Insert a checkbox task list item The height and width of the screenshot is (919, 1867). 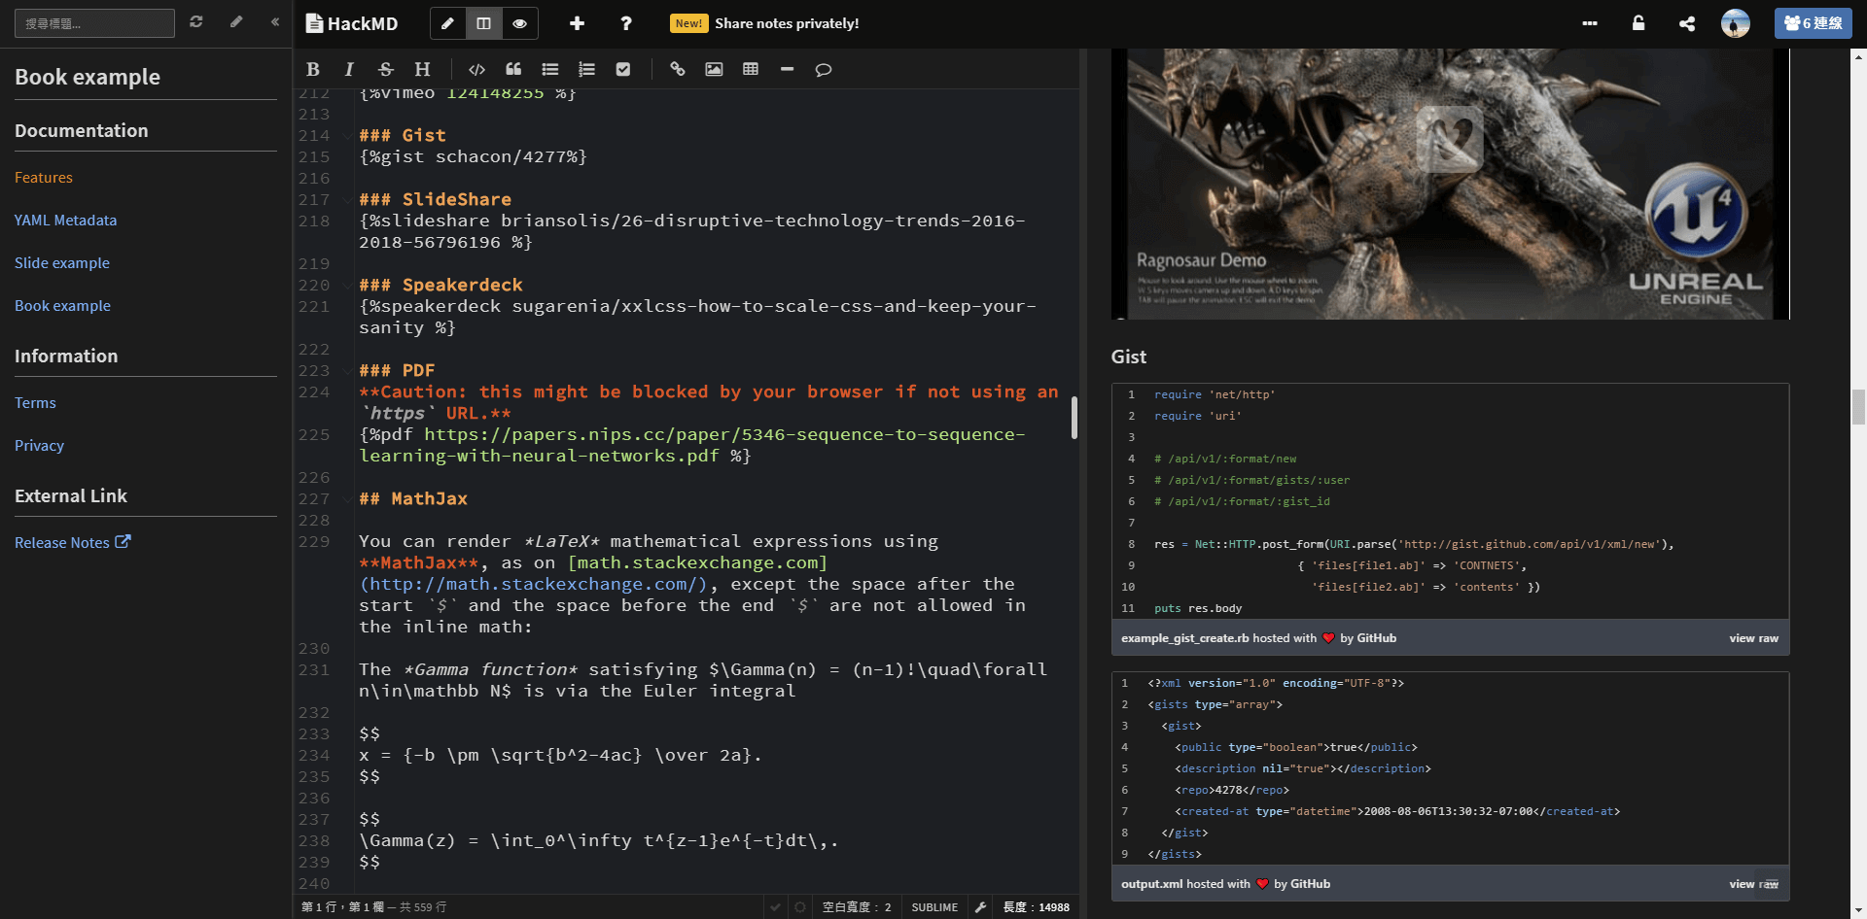click(x=623, y=69)
